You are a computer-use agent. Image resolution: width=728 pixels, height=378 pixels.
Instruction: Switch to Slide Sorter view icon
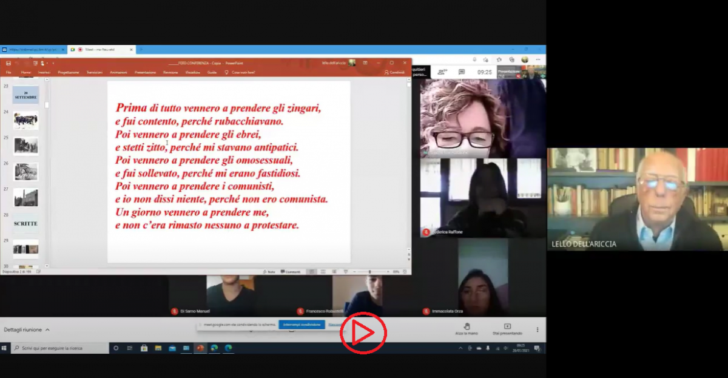pos(323,272)
